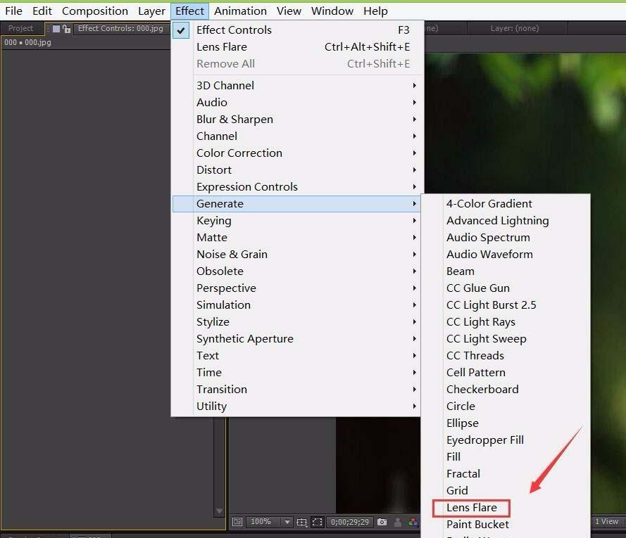
Task: Click the Show Channel and Color Management icon
Action: 413,522
